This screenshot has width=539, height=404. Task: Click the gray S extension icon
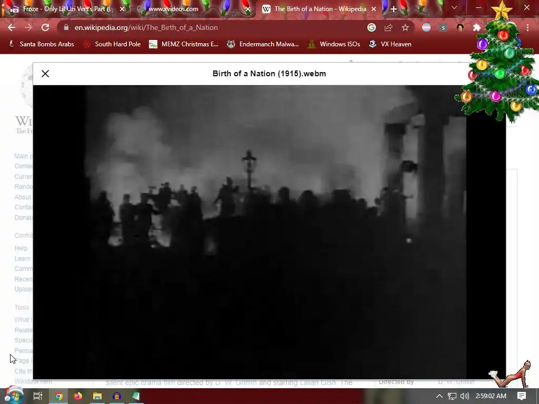pos(443,27)
